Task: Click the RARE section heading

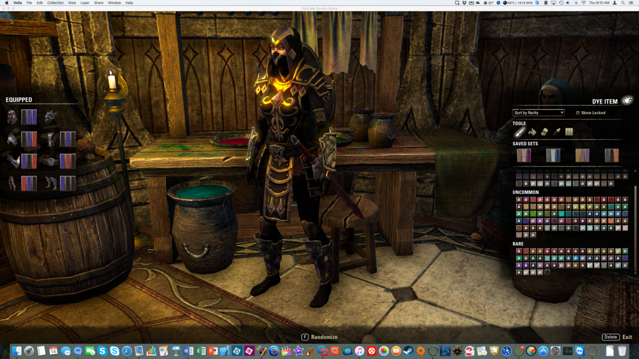Action: coord(518,244)
